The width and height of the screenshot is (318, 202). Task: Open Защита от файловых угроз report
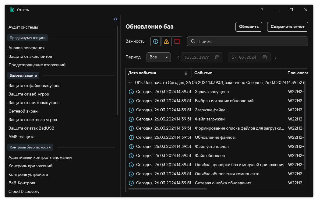(x=34, y=85)
